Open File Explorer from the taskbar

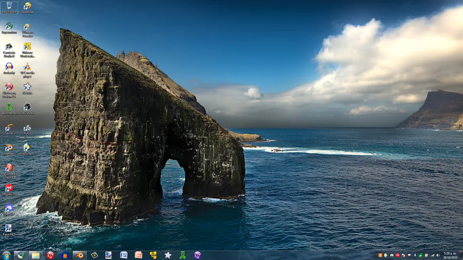pyautogui.click(x=35, y=255)
